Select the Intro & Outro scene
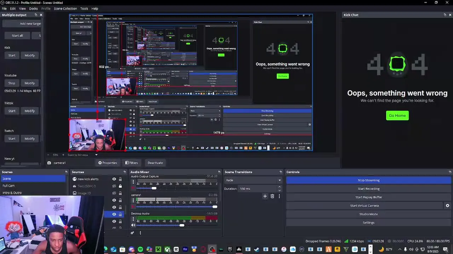 click(x=33, y=193)
